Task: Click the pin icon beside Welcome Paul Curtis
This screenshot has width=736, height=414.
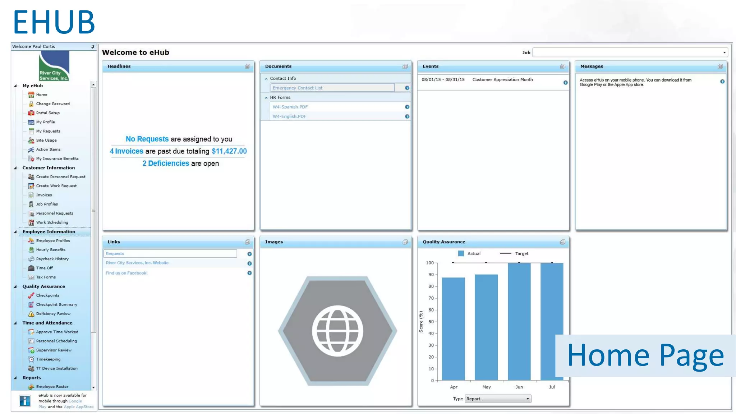Action: [93, 47]
